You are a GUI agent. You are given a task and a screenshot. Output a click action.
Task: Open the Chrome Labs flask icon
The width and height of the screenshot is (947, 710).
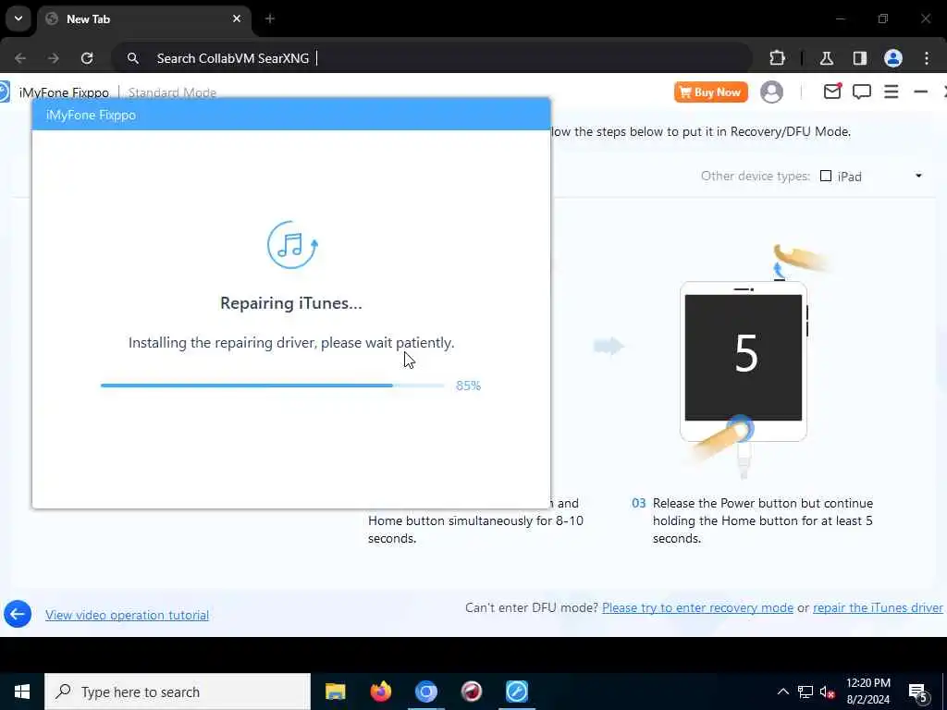826,58
